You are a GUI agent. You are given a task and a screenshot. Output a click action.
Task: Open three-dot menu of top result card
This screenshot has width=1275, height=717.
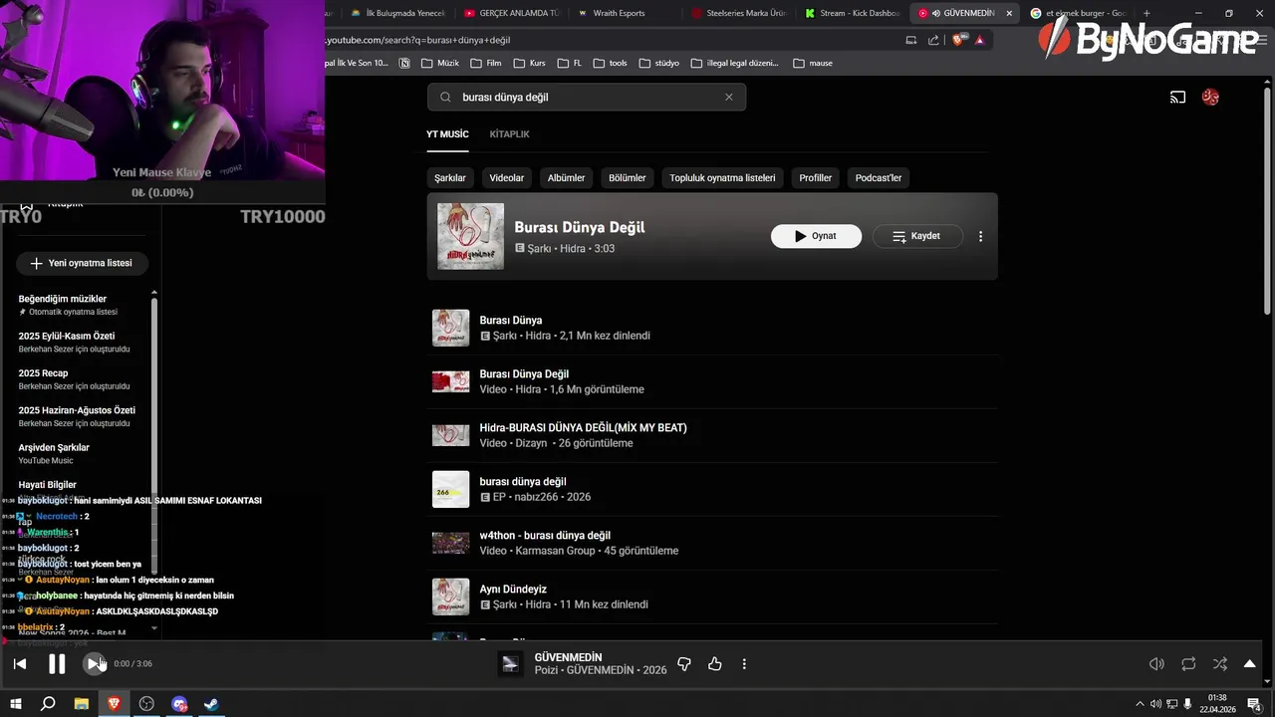click(x=980, y=236)
